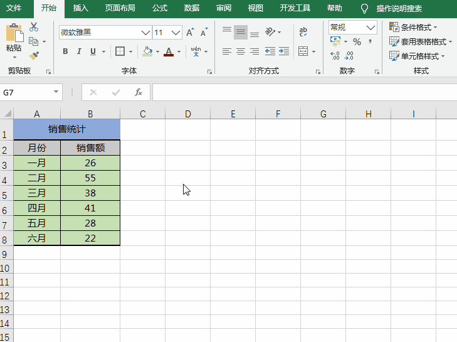Image resolution: width=457 pixels, height=342 pixels.
Task: Click the fx insert function icon
Action: point(139,92)
